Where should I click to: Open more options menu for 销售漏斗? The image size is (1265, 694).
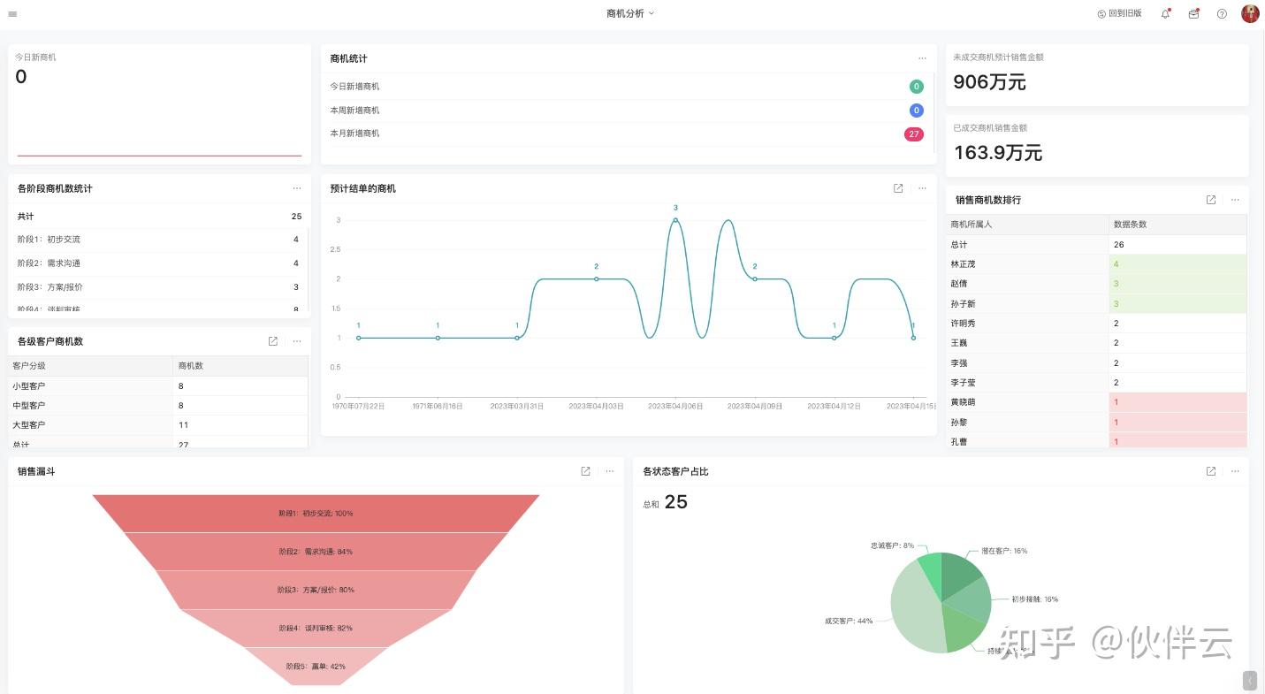click(610, 471)
